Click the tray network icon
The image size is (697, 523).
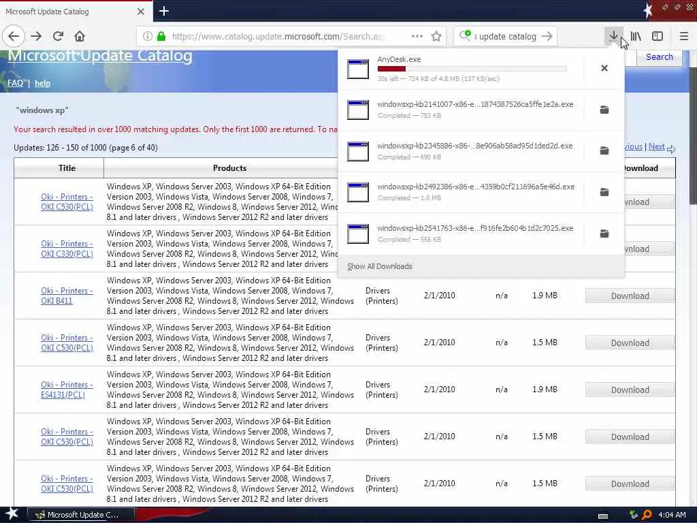tap(634, 515)
